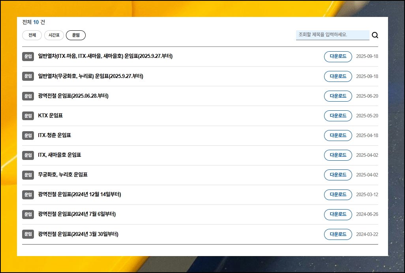This screenshot has height=273, width=405.
Task: Click the date 2025-03-12
Action: coord(367,195)
